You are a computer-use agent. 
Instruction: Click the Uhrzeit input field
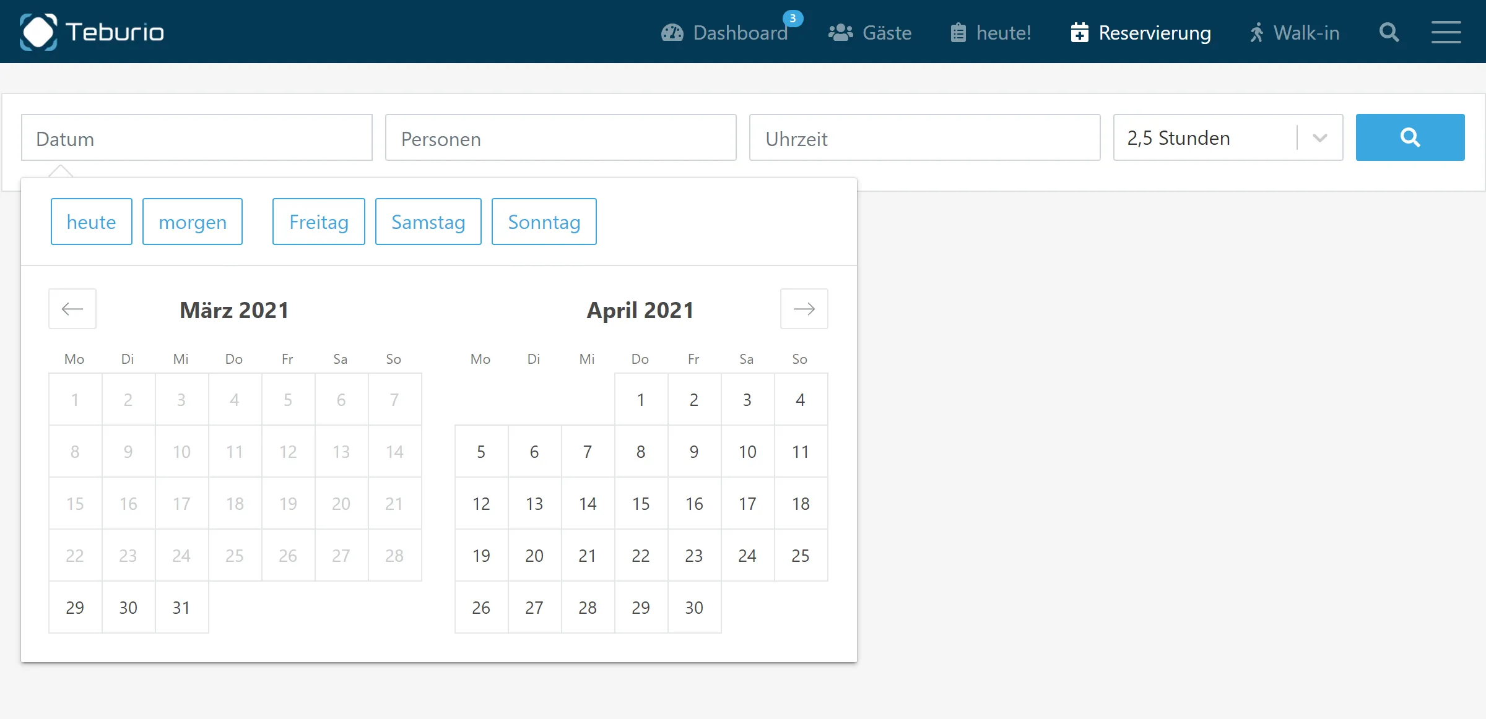[924, 137]
